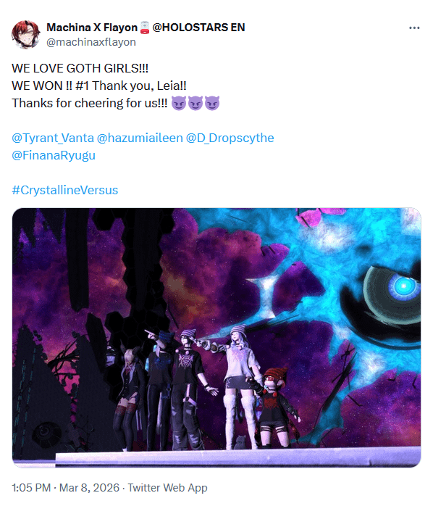Click the @machinaxflayon handle
433x506 pixels.
[x=91, y=42]
